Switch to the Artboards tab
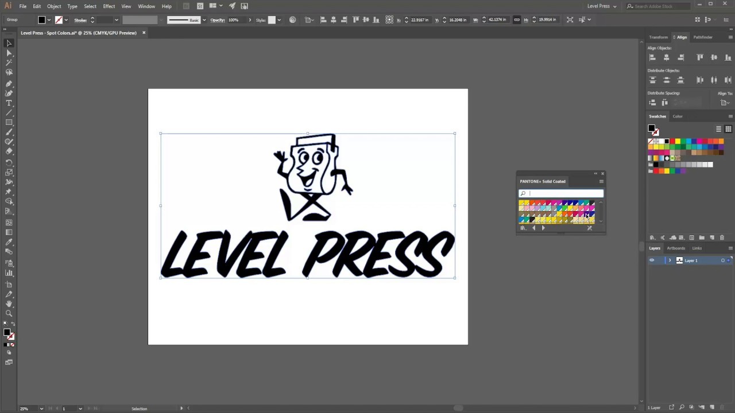Image resolution: width=735 pixels, height=413 pixels. click(676, 248)
